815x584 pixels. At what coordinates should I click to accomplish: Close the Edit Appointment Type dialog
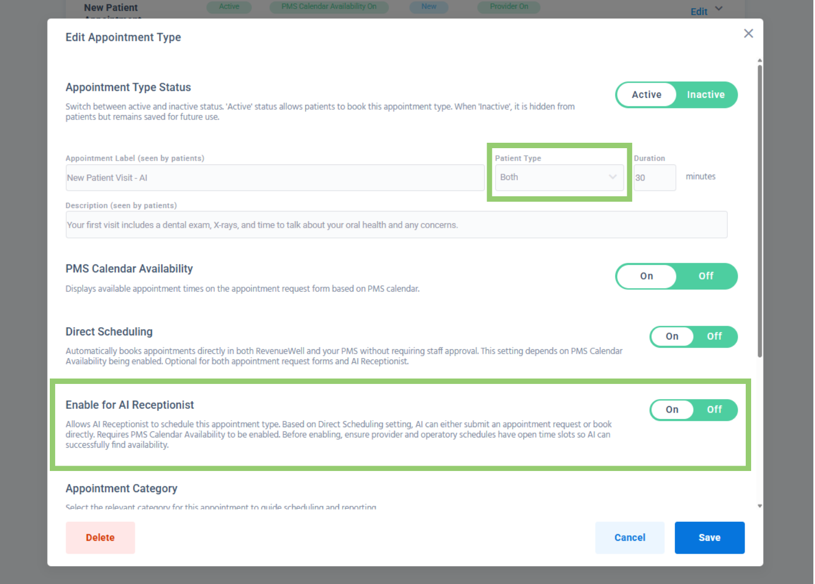[748, 34]
